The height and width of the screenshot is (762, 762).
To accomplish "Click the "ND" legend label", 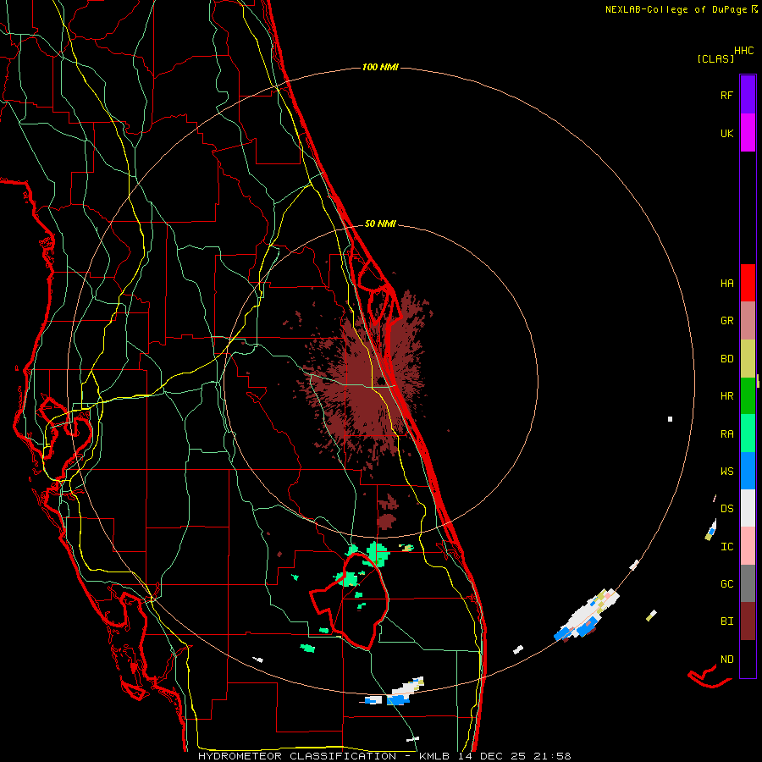I will [726, 660].
